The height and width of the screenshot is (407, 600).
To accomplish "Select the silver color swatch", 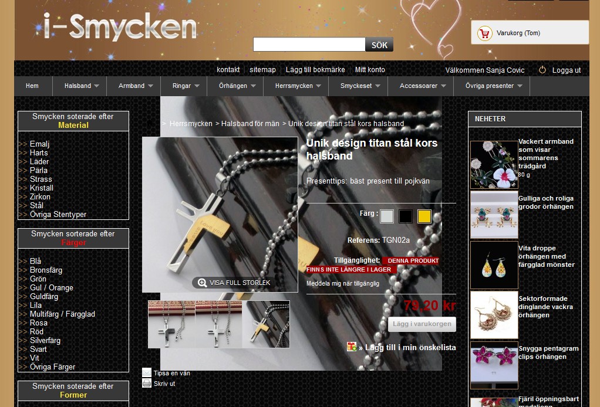I will [x=387, y=216].
